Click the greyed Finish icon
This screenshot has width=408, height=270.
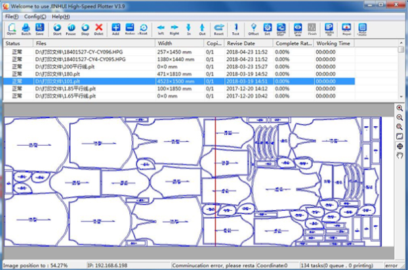(x=312, y=29)
